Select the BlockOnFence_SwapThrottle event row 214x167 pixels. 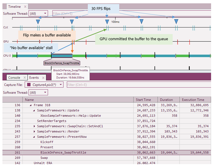(x=107, y=152)
